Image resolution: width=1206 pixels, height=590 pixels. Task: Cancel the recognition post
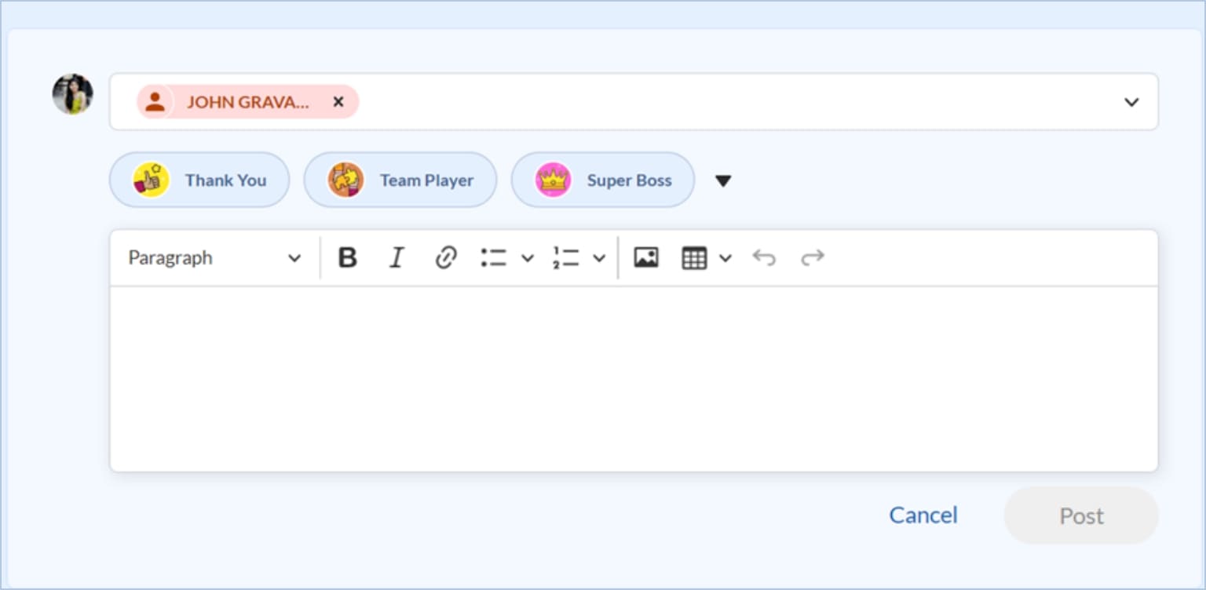(x=923, y=515)
